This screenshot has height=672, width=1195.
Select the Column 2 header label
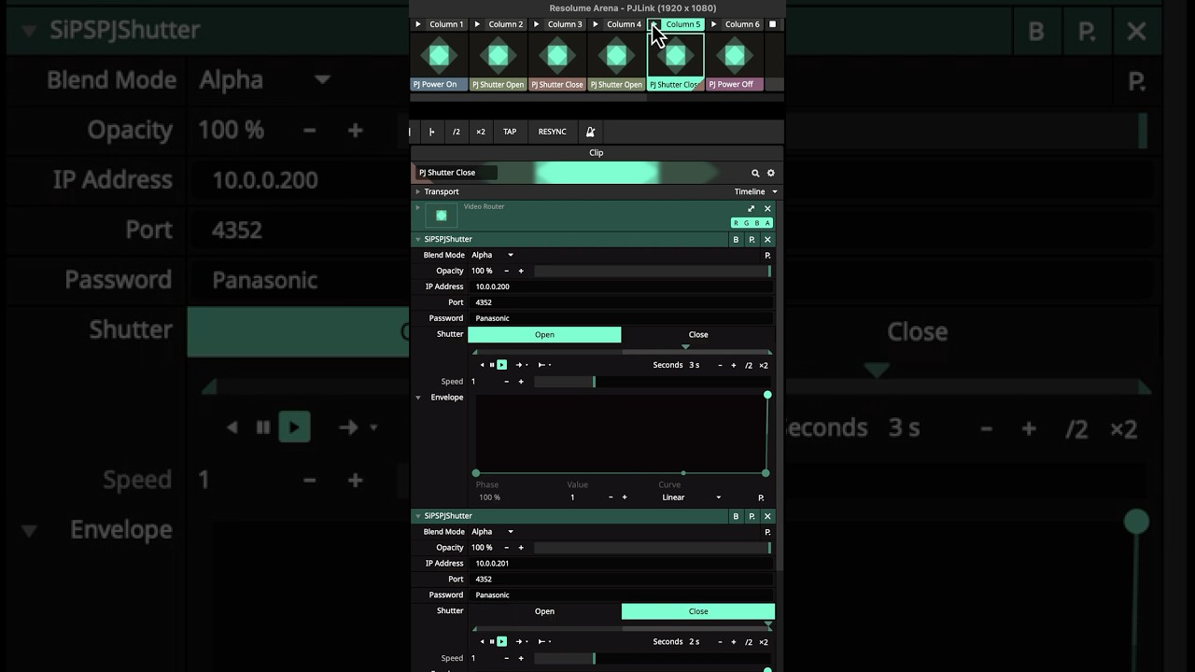tap(505, 24)
